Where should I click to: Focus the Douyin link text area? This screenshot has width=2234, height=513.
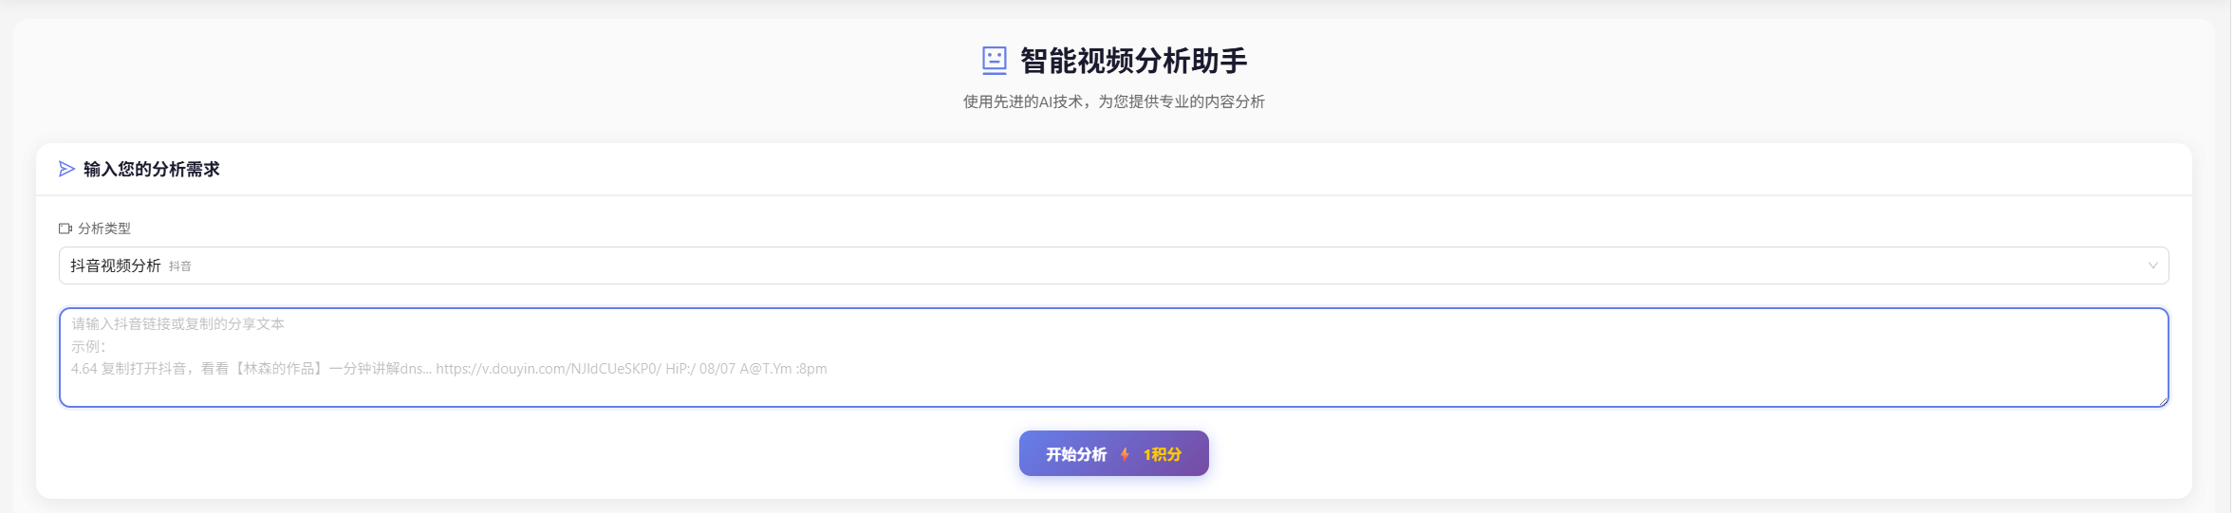pyautogui.click(x=1113, y=357)
